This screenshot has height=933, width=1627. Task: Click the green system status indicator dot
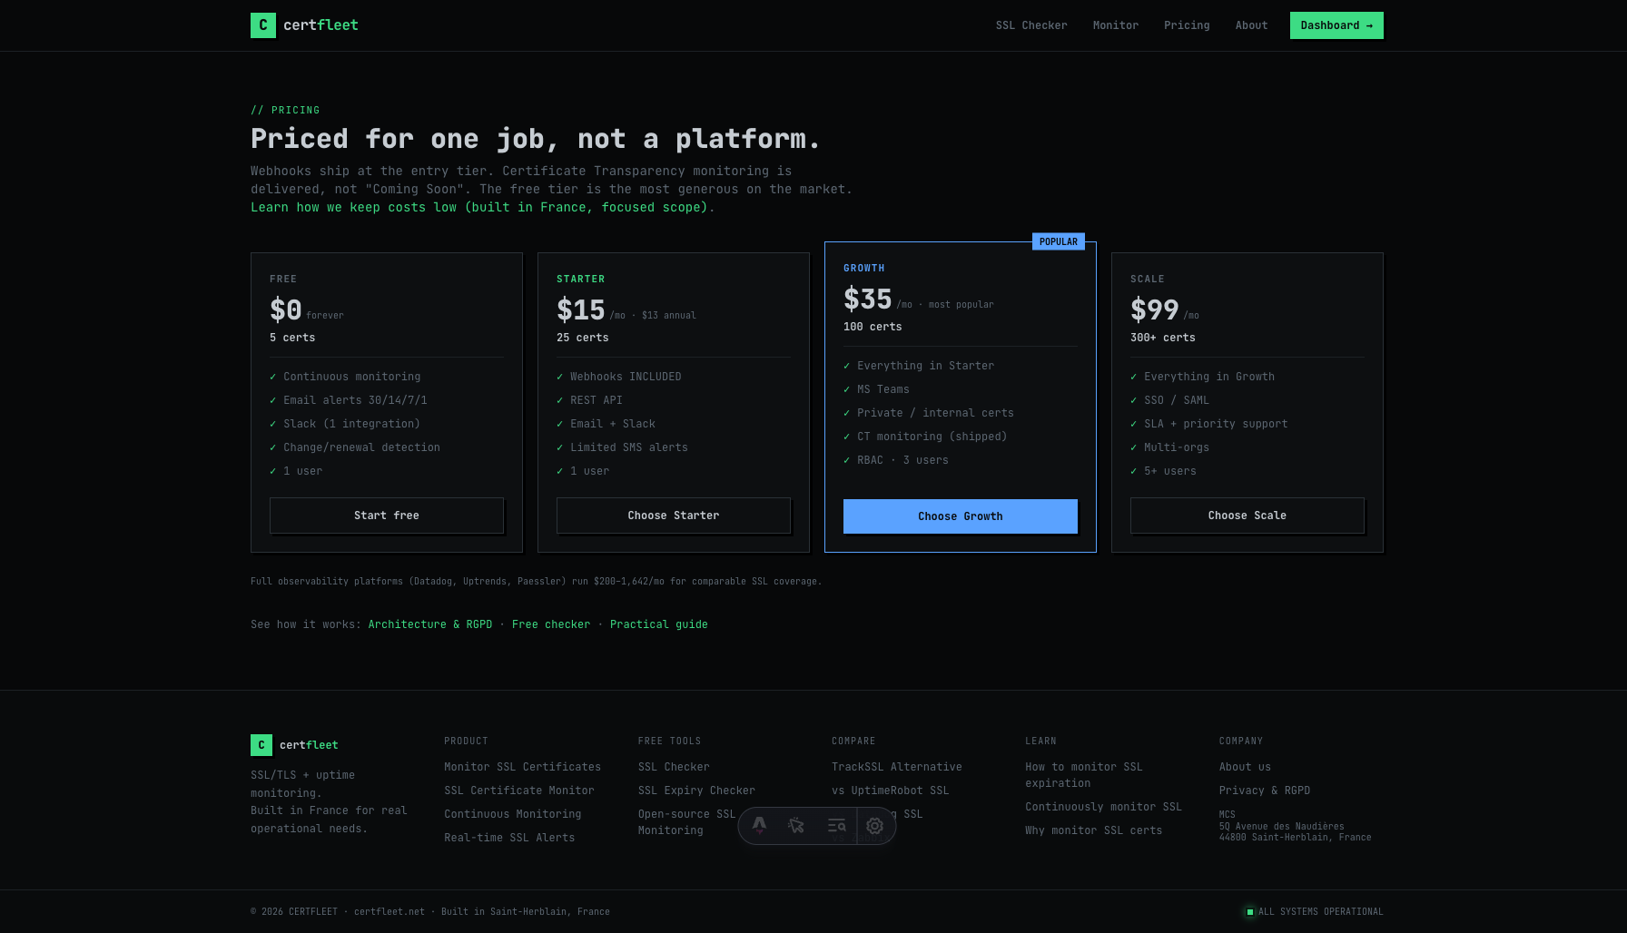(x=1250, y=912)
